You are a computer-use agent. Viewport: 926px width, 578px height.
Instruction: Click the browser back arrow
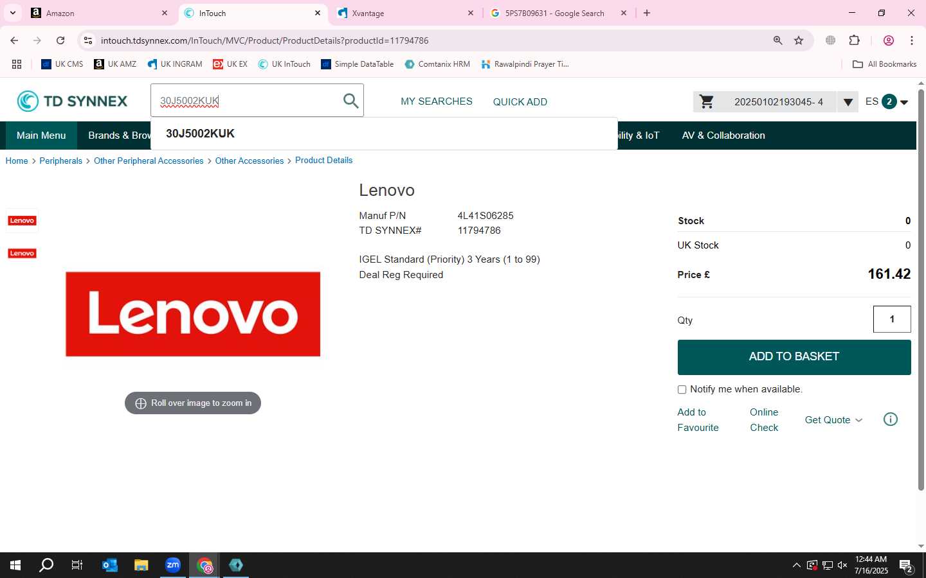14,40
